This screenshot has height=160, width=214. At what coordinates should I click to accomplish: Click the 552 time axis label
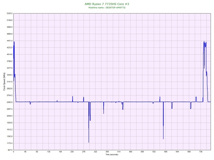pyautogui.click(x=154, y=152)
